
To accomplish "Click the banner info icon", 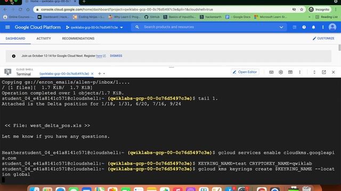I will (14, 56).
